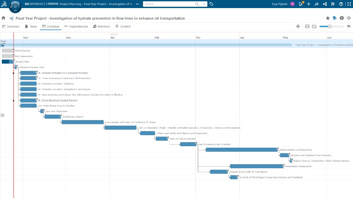
Task: Select Run Simulation Models bar
Action: 162,138
